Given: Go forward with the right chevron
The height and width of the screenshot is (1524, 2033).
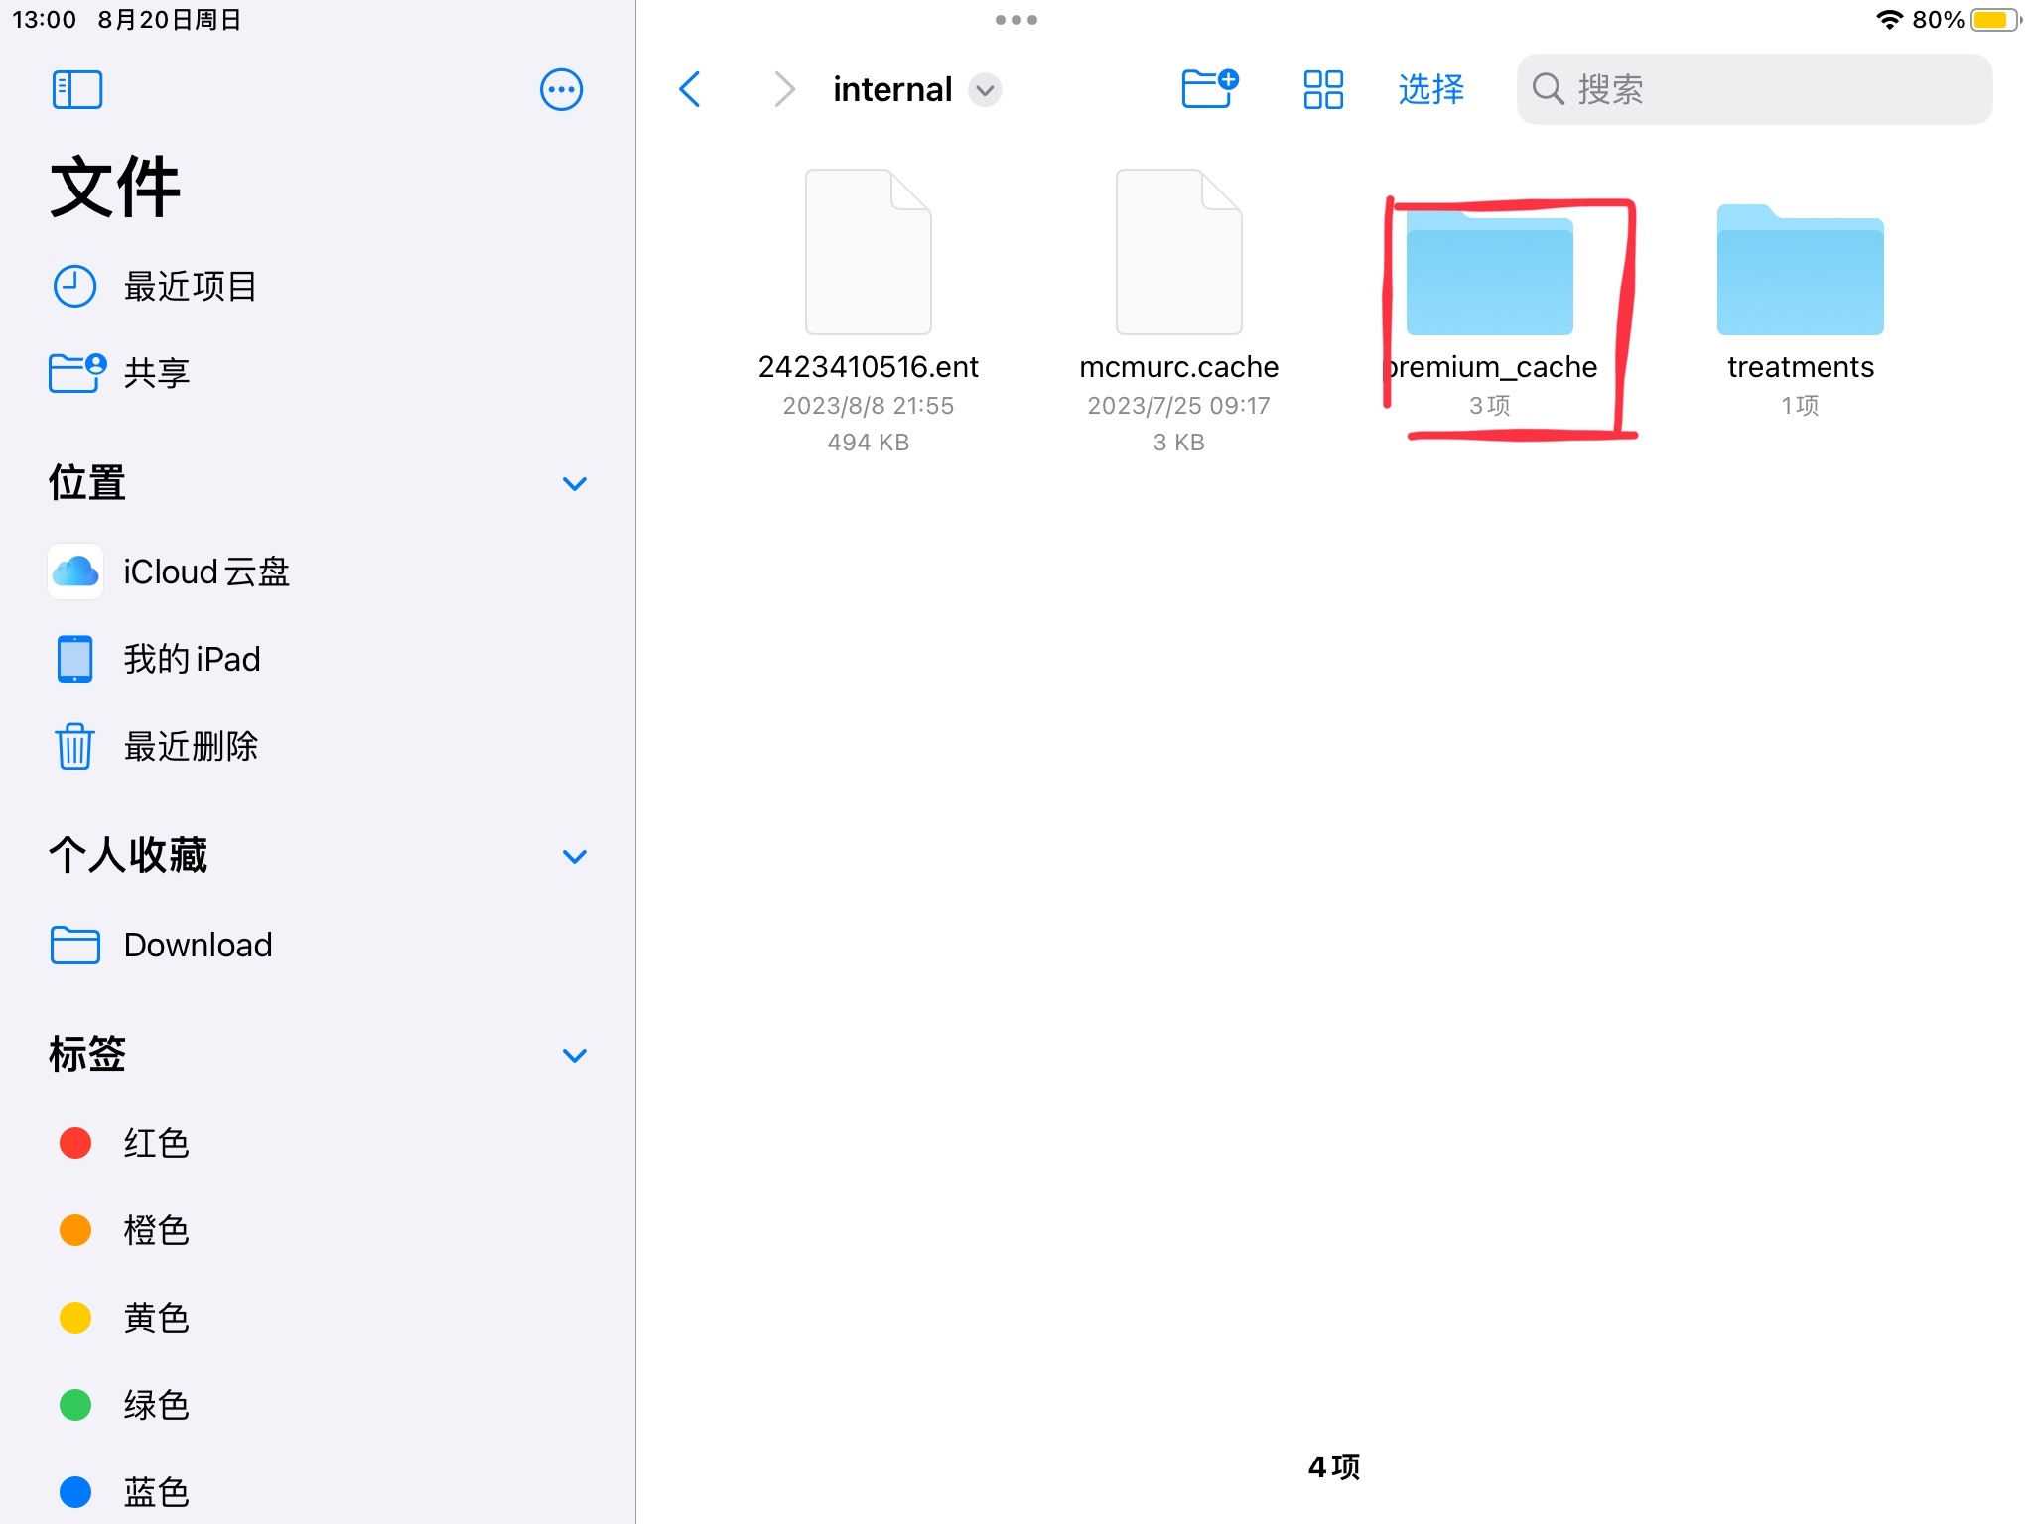Looking at the screenshot, I should click(784, 89).
